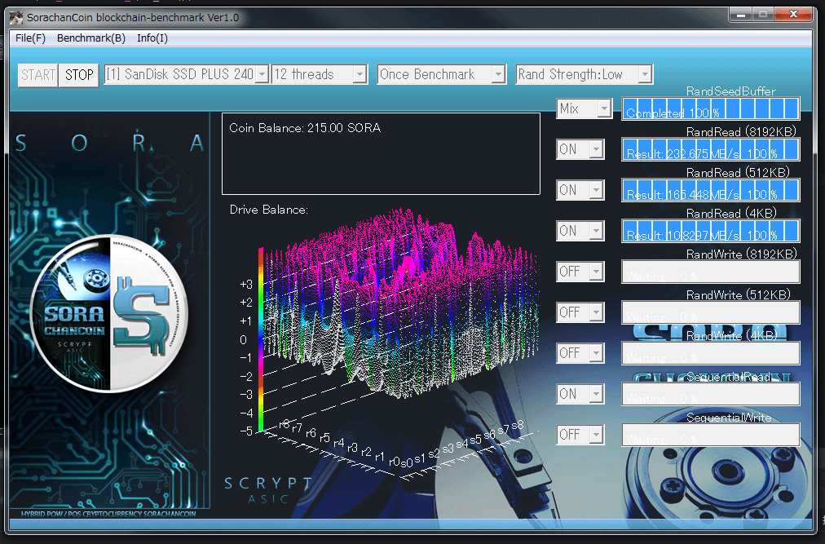Click the SequentialWrite waiting progress bar
This screenshot has width=825, height=544.
(710, 435)
